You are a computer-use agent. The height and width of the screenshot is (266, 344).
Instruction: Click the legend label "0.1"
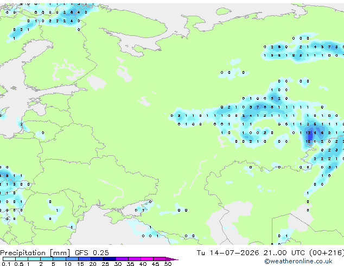6,264
